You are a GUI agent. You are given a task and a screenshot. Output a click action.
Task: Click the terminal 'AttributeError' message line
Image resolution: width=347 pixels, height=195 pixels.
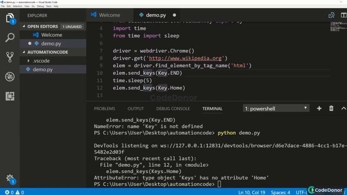pos(181,178)
